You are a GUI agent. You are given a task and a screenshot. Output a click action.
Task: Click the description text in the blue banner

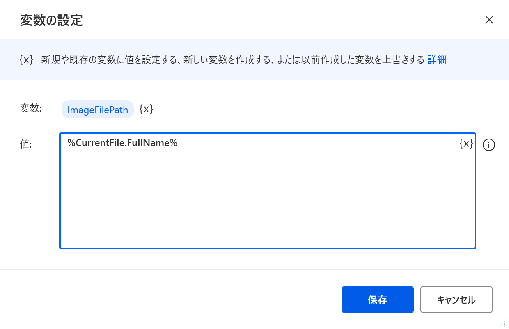[233, 59]
